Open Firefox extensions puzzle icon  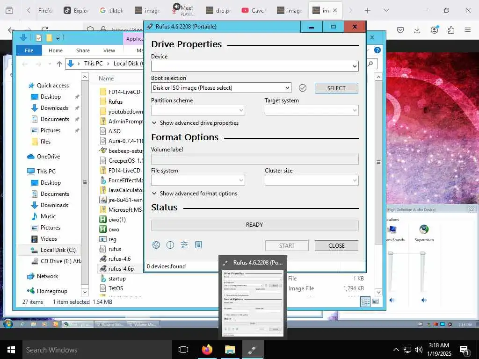pos(451,30)
